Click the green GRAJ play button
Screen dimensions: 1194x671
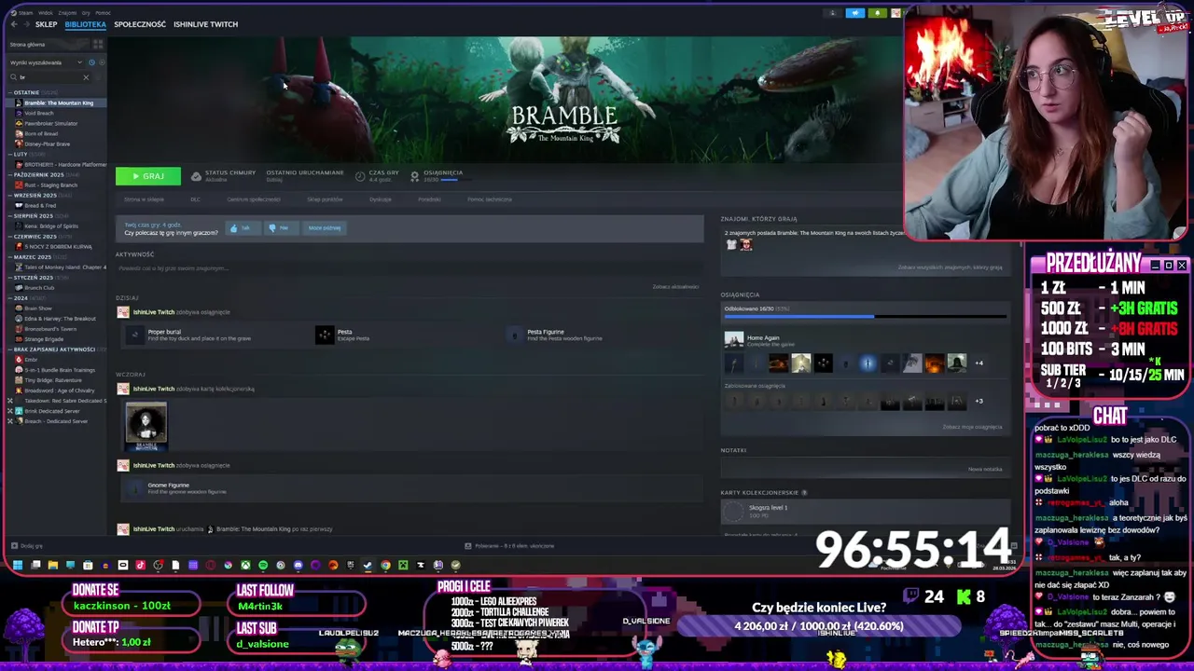pyautogui.click(x=147, y=175)
